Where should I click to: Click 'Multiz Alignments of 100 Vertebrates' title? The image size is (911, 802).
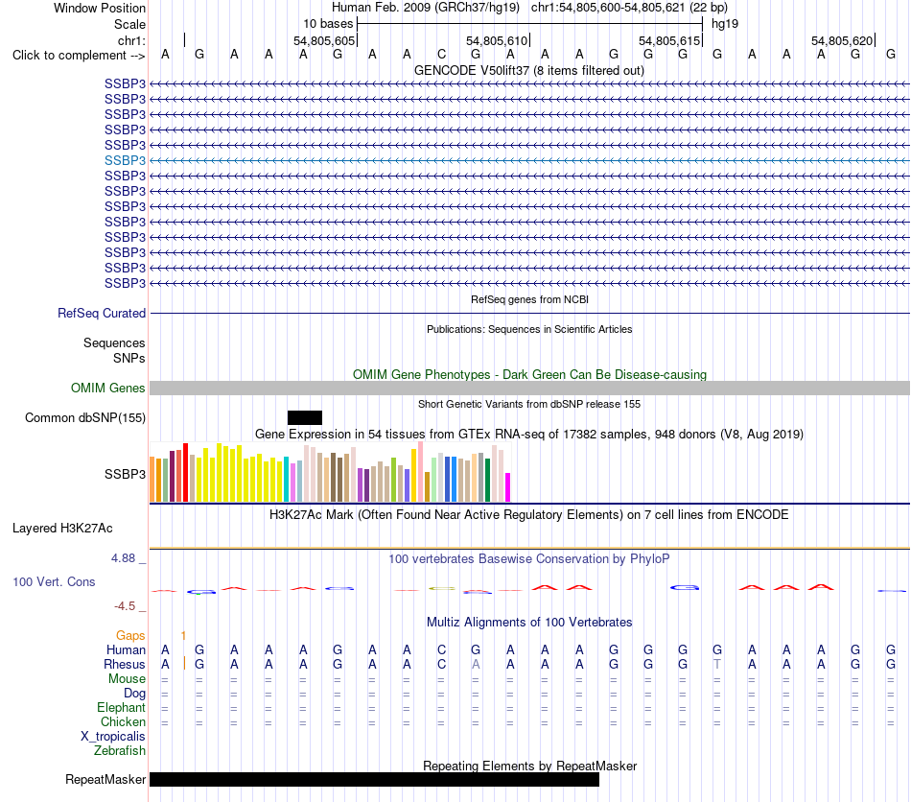coord(529,623)
